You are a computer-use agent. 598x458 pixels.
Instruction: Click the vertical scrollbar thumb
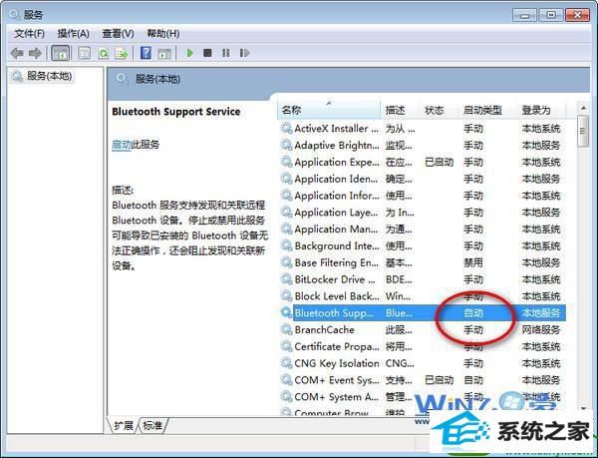pos(583,132)
